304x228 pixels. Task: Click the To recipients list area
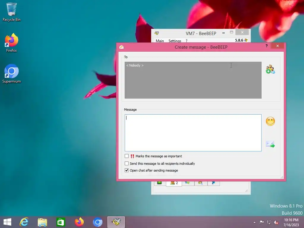click(x=193, y=80)
